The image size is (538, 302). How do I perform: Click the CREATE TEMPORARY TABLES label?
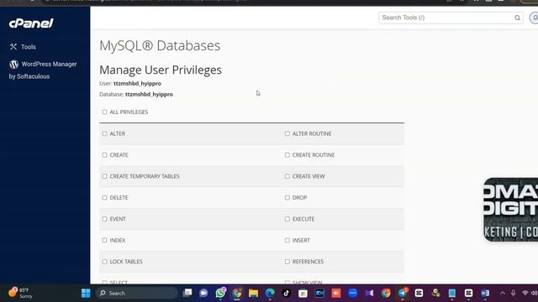[x=145, y=176]
